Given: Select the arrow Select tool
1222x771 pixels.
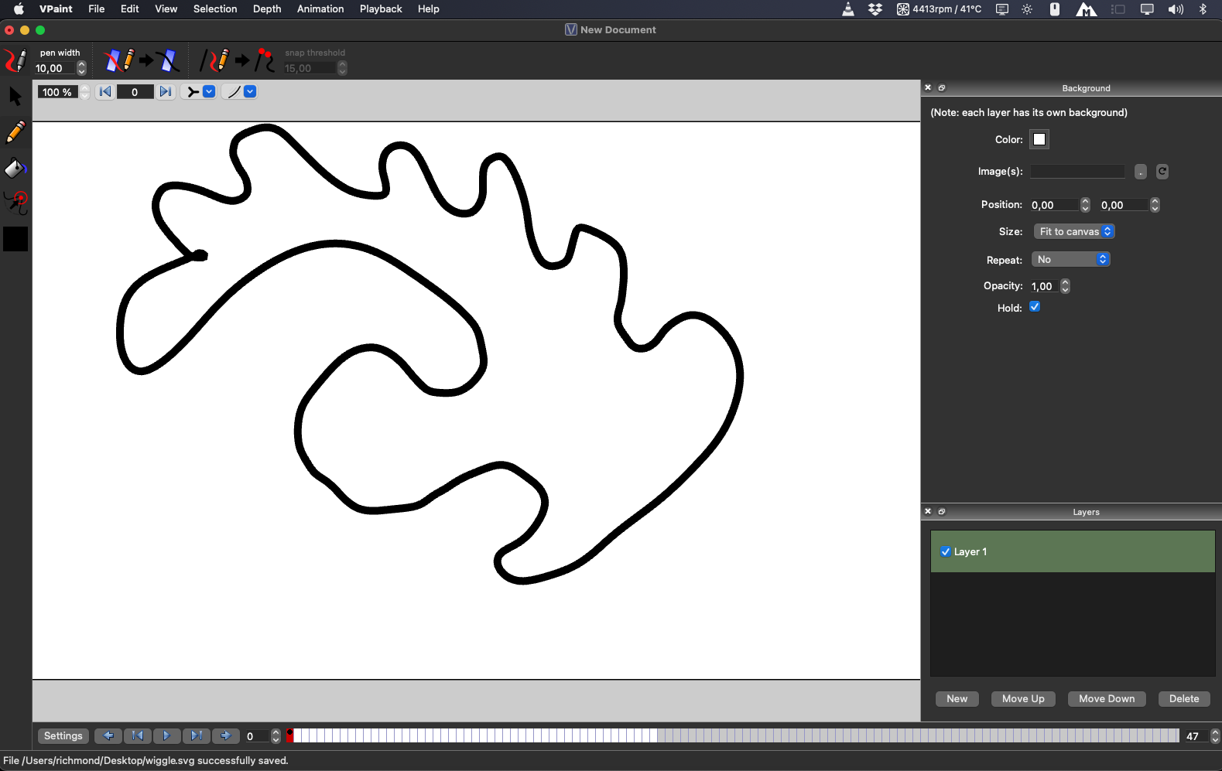Looking at the screenshot, I should click(15, 97).
